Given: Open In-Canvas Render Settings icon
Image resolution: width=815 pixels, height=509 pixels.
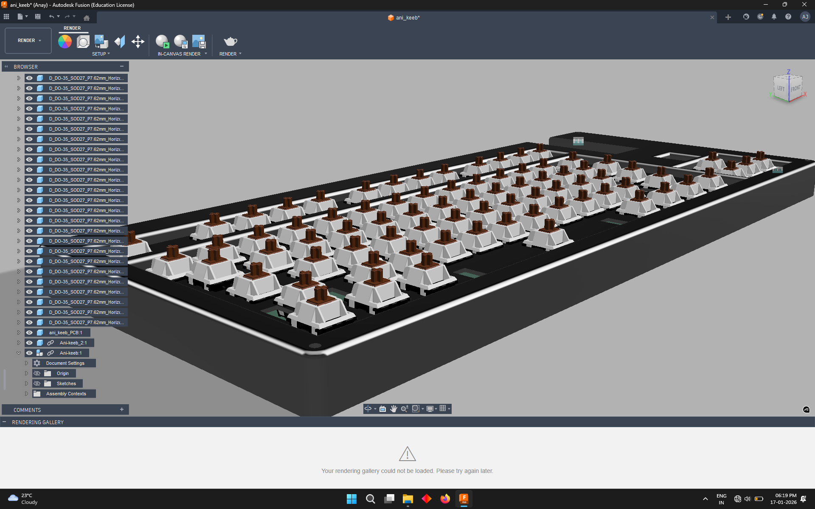Looking at the screenshot, I should click(x=181, y=42).
